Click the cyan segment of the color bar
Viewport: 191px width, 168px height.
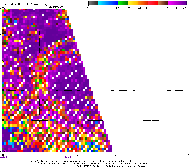pos(103,3)
